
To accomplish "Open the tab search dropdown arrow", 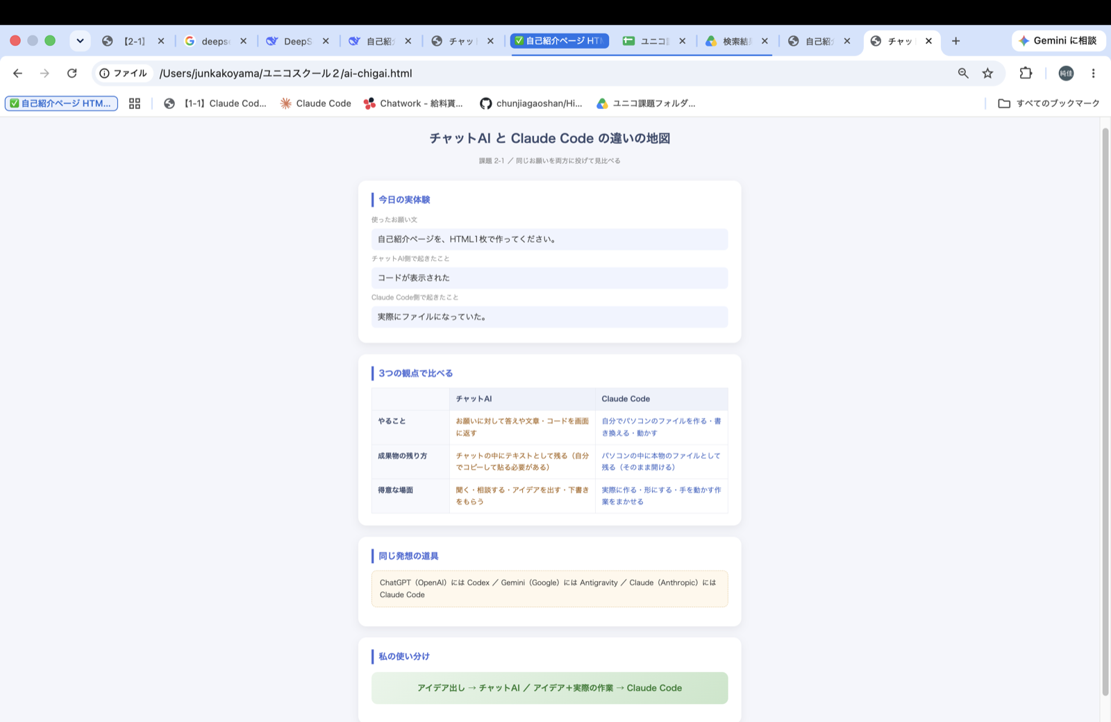I will point(80,41).
